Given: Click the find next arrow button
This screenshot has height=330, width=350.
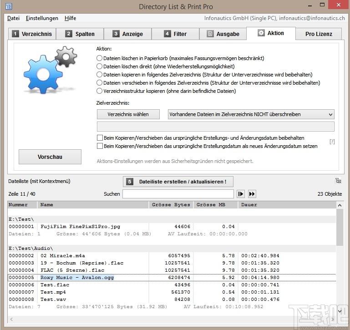Looking at the screenshot, I should [241, 194].
